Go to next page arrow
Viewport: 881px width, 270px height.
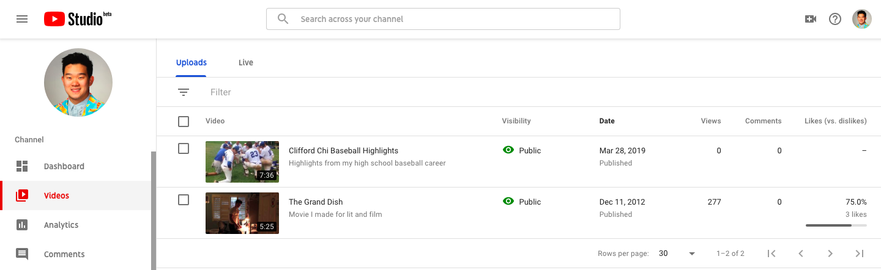[830, 254]
